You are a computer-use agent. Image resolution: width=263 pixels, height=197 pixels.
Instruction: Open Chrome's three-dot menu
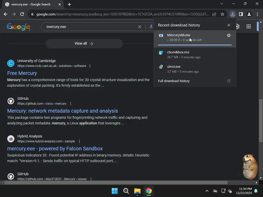pos(257,14)
